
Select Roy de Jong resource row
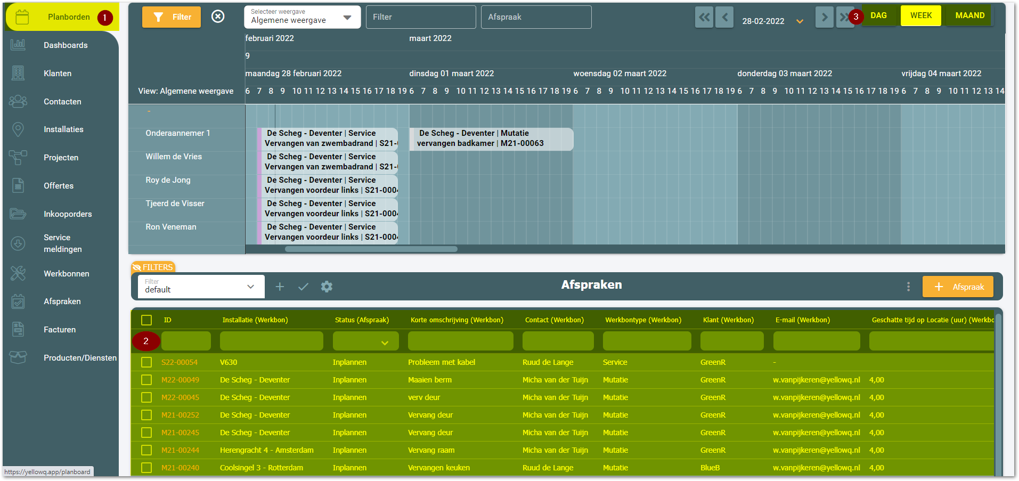(x=168, y=180)
